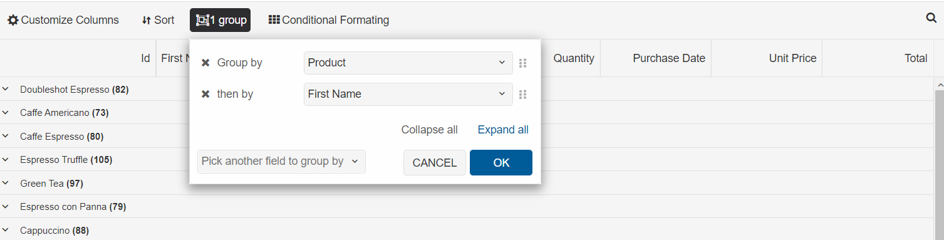Open the Product group-by dropdown
944x240 pixels.
(x=408, y=63)
